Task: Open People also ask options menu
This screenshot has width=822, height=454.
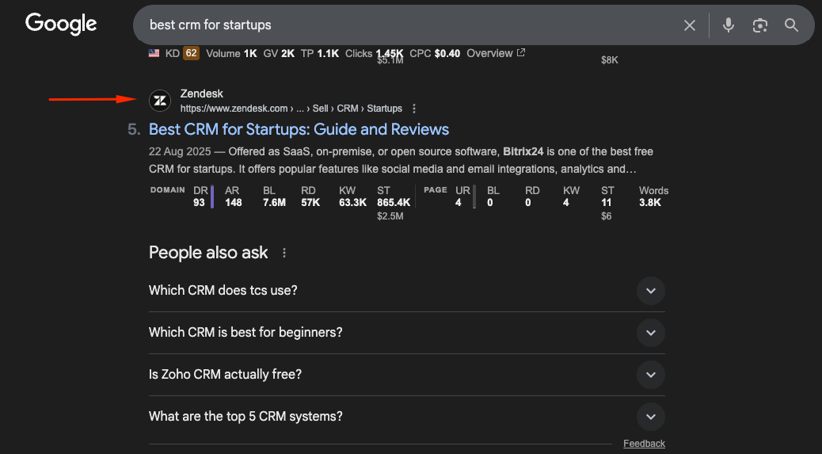Action: [x=284, y=254]
